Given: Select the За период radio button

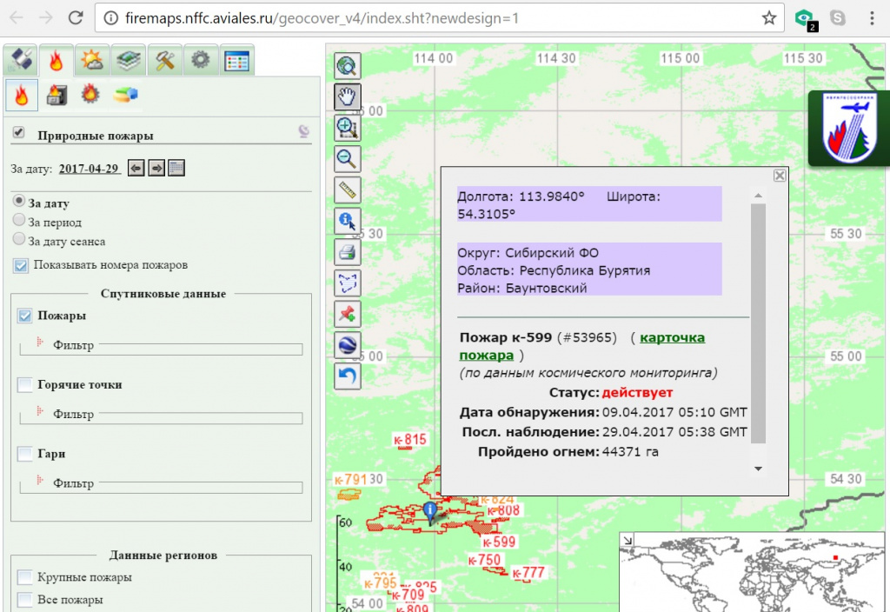Looking at the screenshot, I should pyautogui.click(x=19, y=220).
